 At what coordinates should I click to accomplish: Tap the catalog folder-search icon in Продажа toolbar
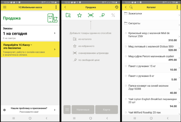(68, 15)
